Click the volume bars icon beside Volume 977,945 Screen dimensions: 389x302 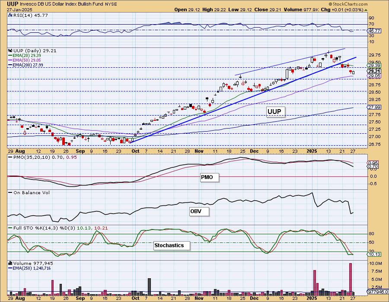tap(10, 263)
